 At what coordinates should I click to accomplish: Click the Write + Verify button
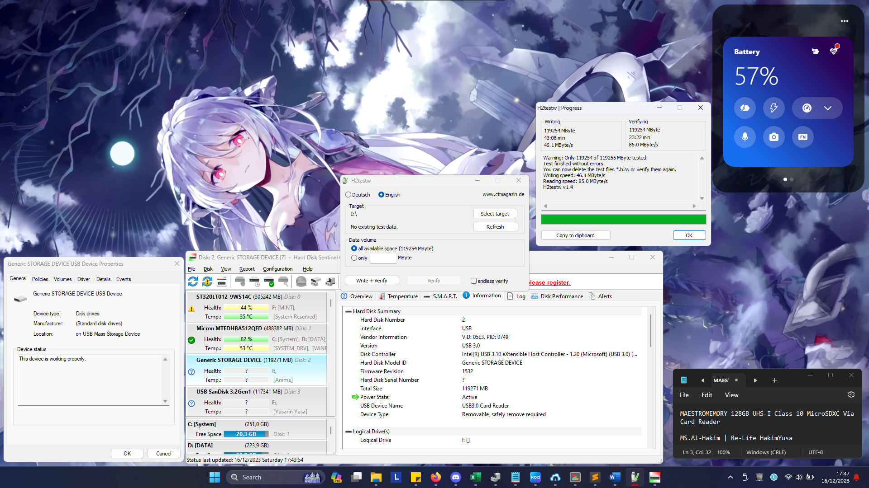(372, 281)
